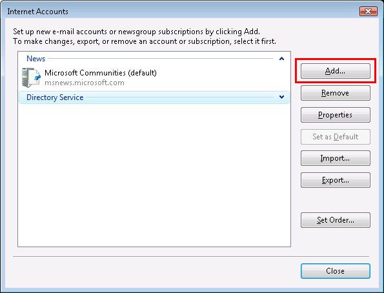This screenshot has width=384, height=293.
Task: Expand the Directory Service group chevron
Action: [281, 97]
